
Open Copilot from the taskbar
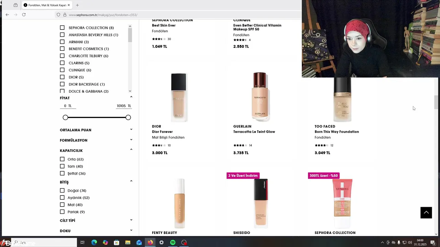click(105, 243)
